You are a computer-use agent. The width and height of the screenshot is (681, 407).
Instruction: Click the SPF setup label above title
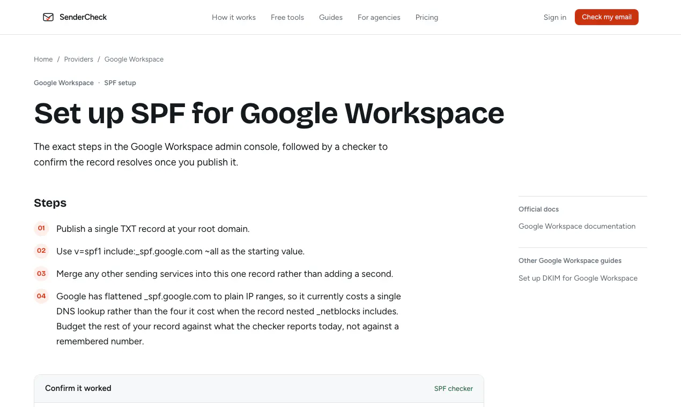coord(120,83)
